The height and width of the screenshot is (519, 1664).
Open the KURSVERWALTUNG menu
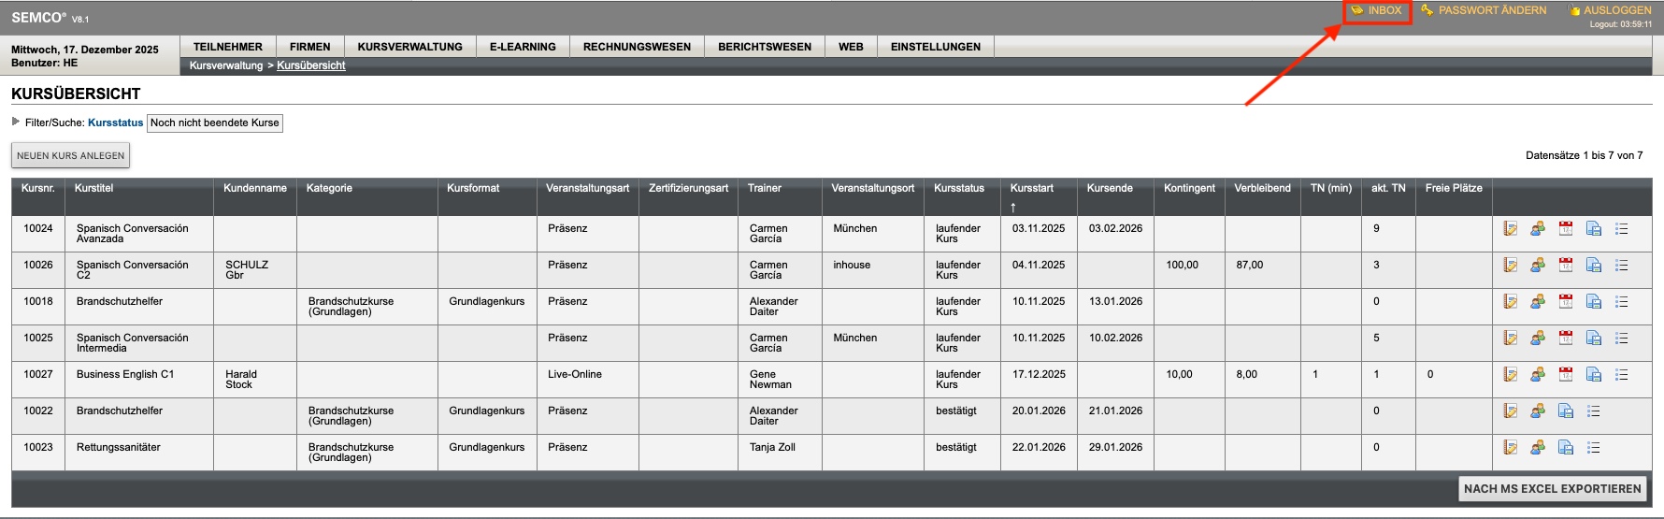pos(410,47)
